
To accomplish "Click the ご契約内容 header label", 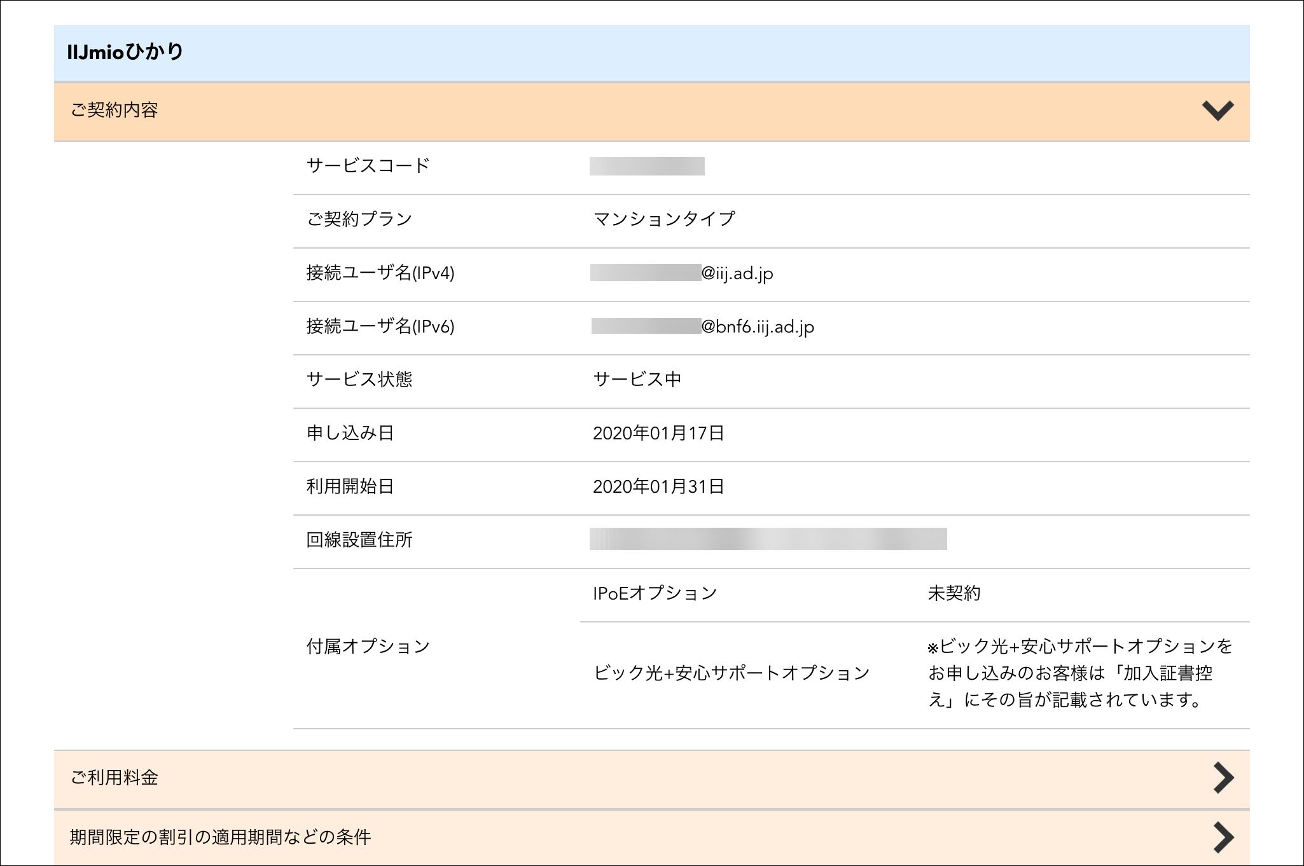I will (x=114, y=110).
